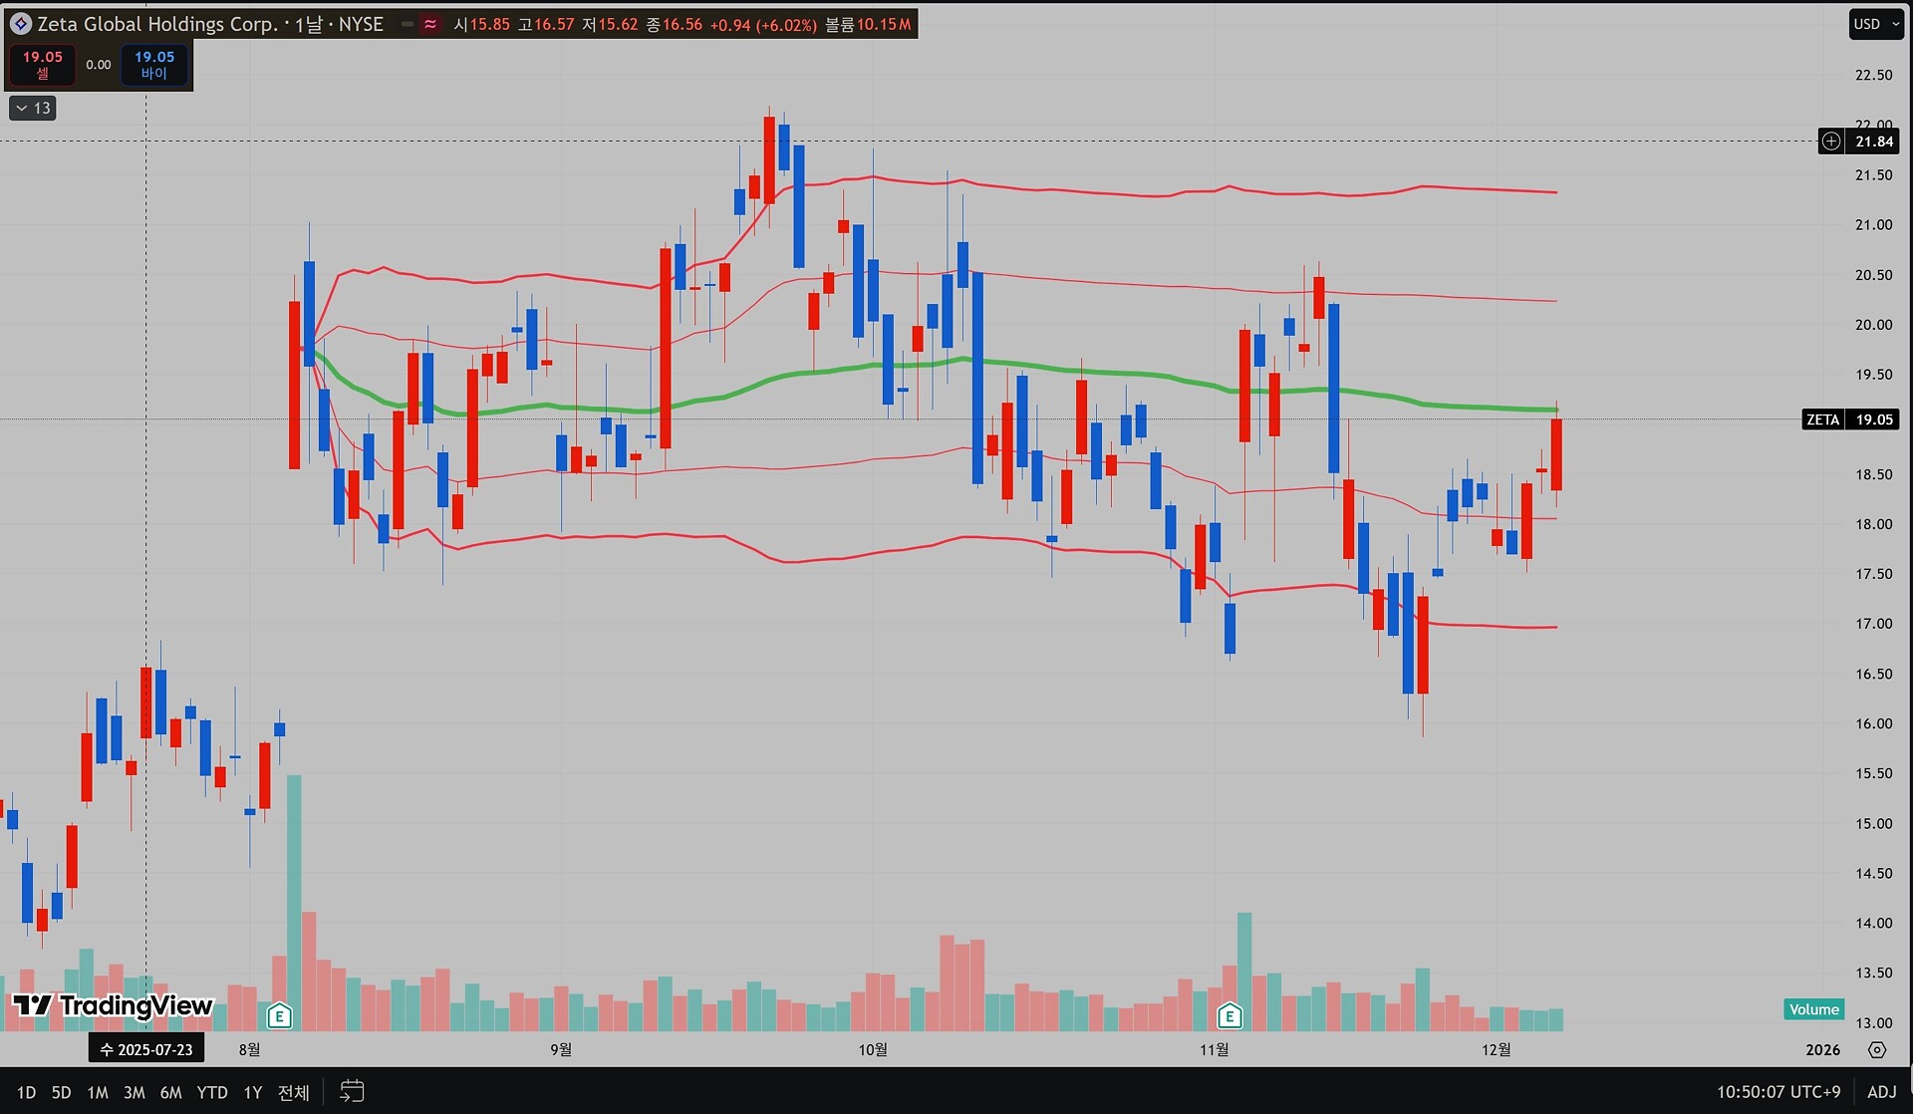
Task: Open the go-to-date calendar icon
Action: 352,1092
